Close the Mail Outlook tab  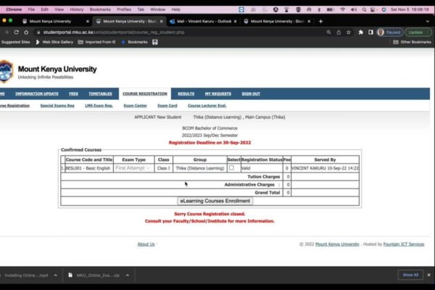(x=235, y=21)
